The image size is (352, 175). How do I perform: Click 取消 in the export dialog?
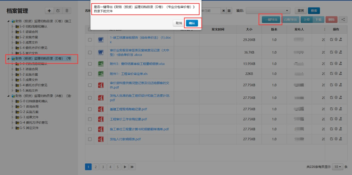[x=179, y=23]
